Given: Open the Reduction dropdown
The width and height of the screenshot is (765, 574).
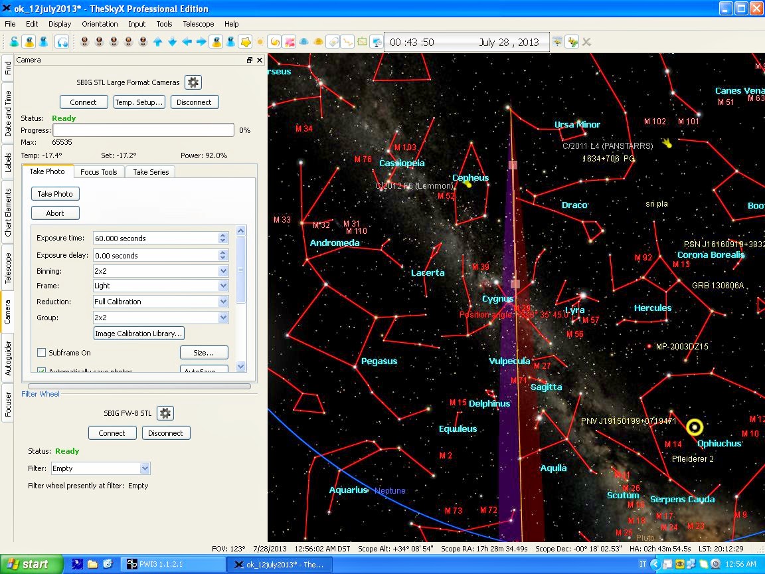Looking at the screenshot, I should point(223,302).
